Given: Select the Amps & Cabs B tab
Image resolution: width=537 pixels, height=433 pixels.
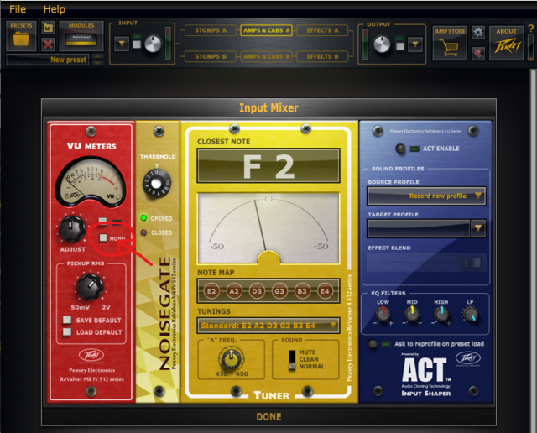Looking at the screenshot, I should click(266, 56).
